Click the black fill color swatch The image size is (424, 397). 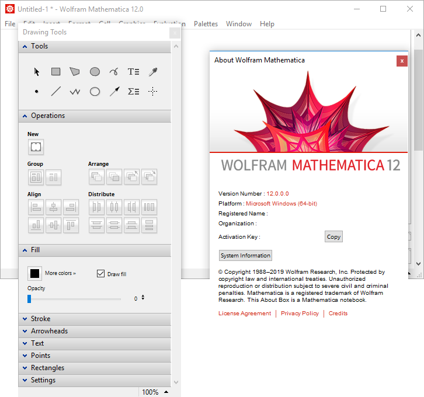tap(35, 273)
